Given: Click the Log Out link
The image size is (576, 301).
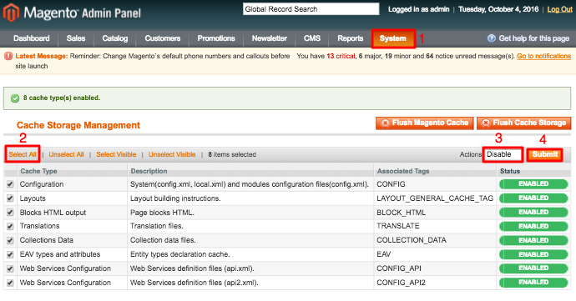Looking at the screenshot, I should [560, 9].
